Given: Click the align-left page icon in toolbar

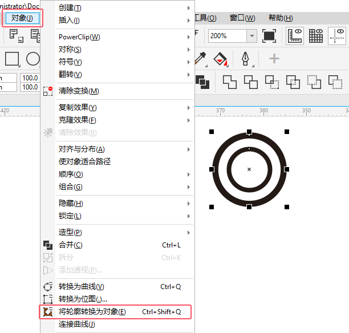Looking at the screenshot, I should pos(16,35).
